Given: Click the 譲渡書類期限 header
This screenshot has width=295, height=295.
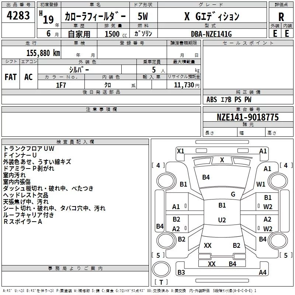Looking at the screenshot, I should pos(184,43).
